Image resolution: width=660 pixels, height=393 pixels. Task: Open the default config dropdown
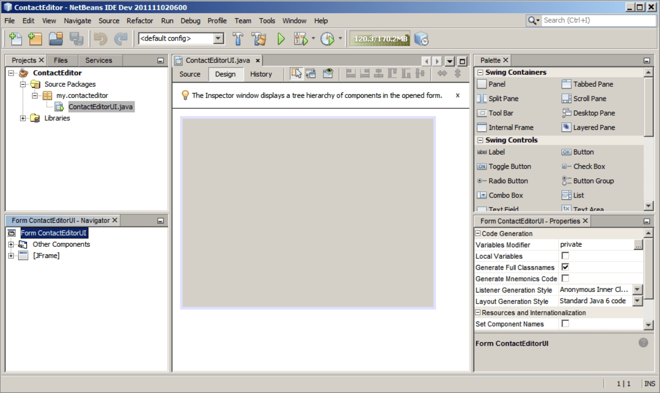218,38
